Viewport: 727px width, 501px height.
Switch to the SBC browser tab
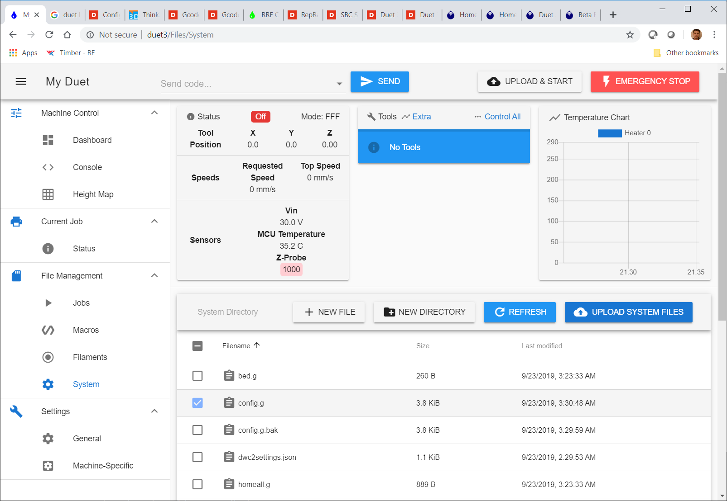[x=342, y=15]
